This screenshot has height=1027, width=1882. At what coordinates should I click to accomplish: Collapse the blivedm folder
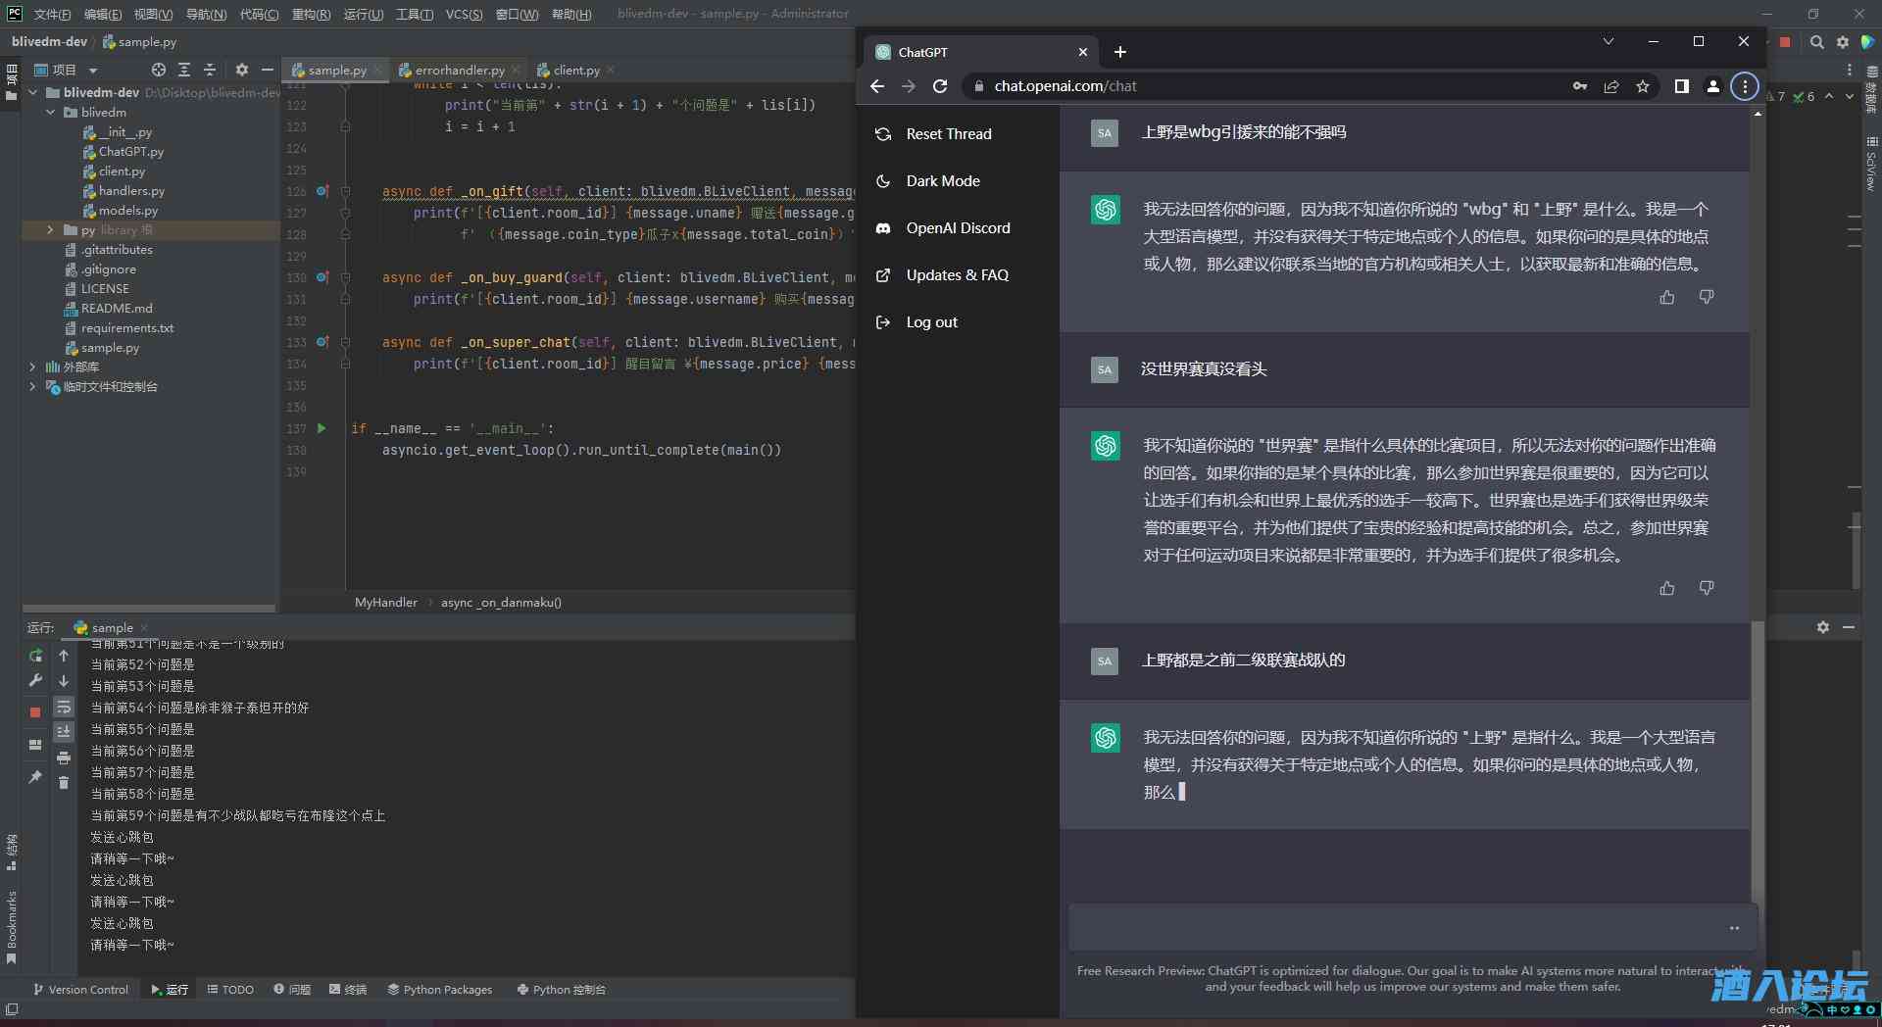[50, 113]
